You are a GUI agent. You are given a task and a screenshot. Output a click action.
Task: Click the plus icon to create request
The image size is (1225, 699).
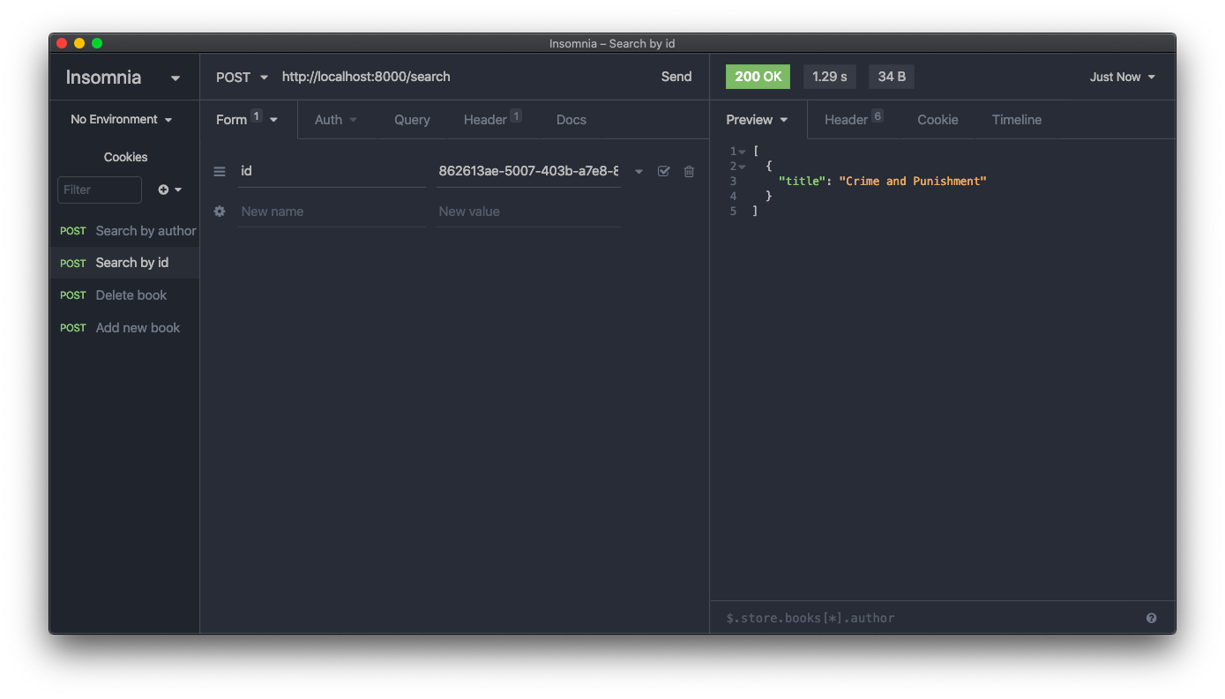point(164,190)
